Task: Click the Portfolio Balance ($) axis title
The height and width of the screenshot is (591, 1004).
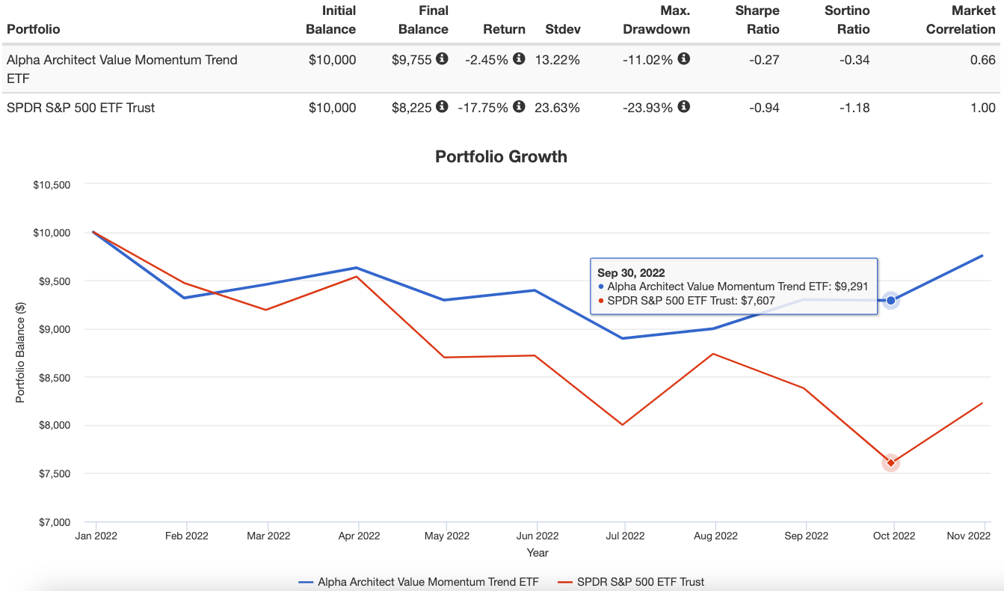Action: (20, 352)
